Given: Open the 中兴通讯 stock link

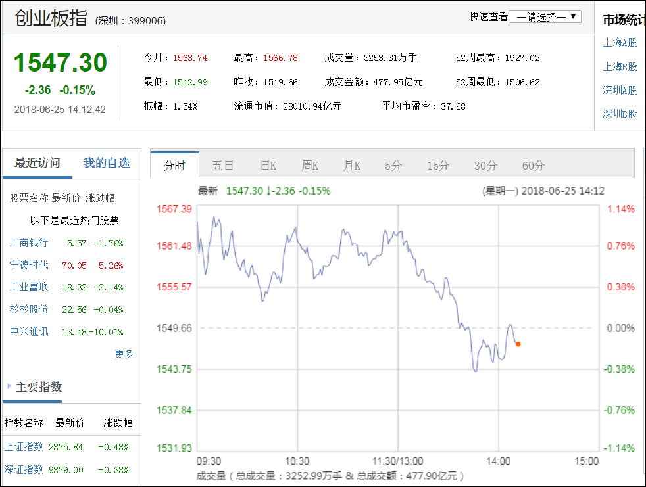Looking at the screenshot, I should click(x=29, y=331).
